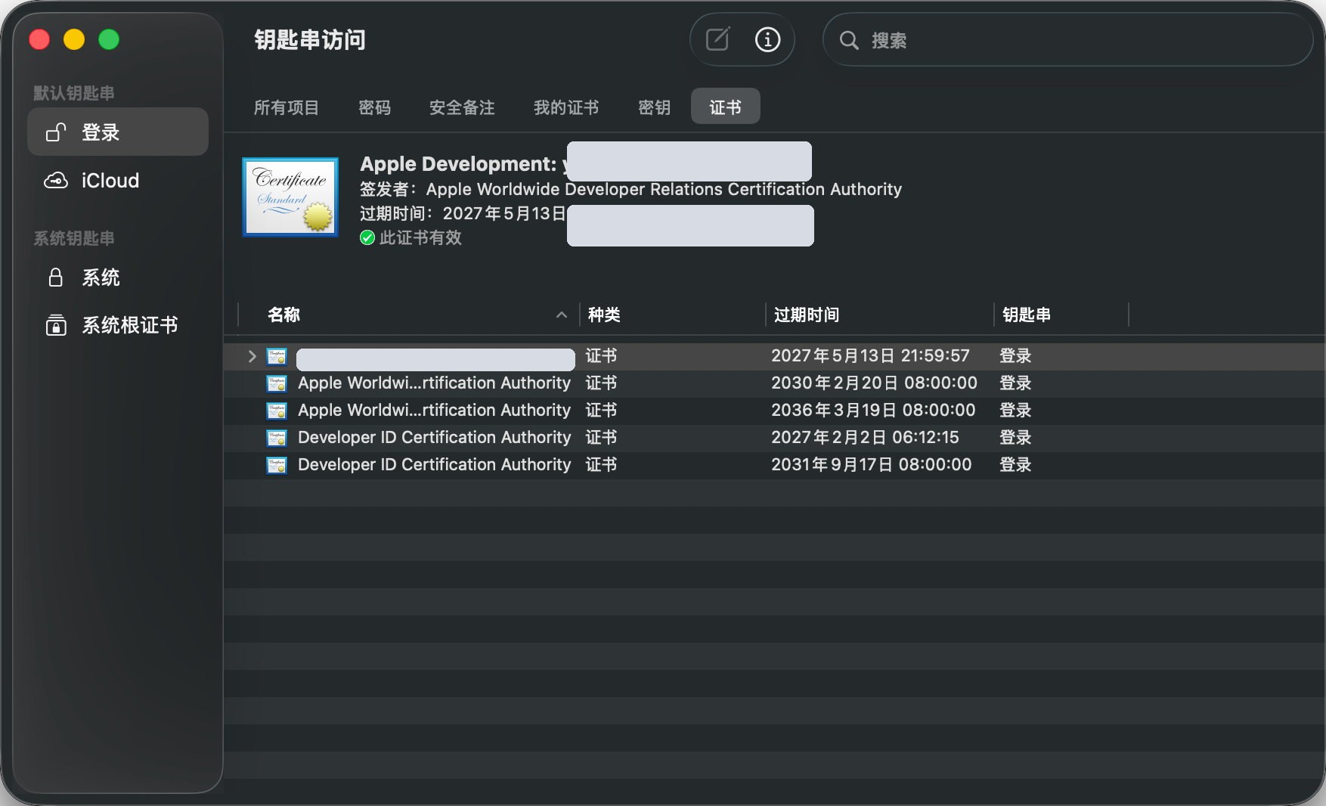
Task: Click the 此证书有效 status text
Action: 420,238
